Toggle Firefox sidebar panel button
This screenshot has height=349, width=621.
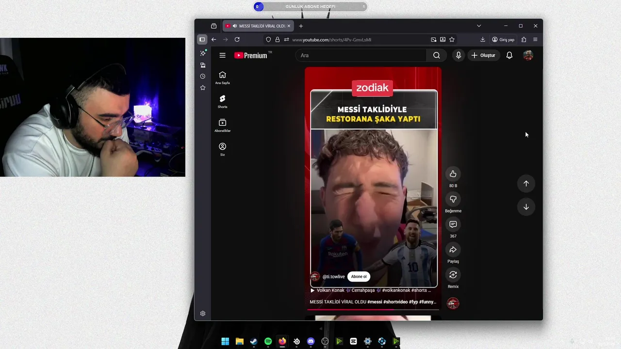pos(202,39)
